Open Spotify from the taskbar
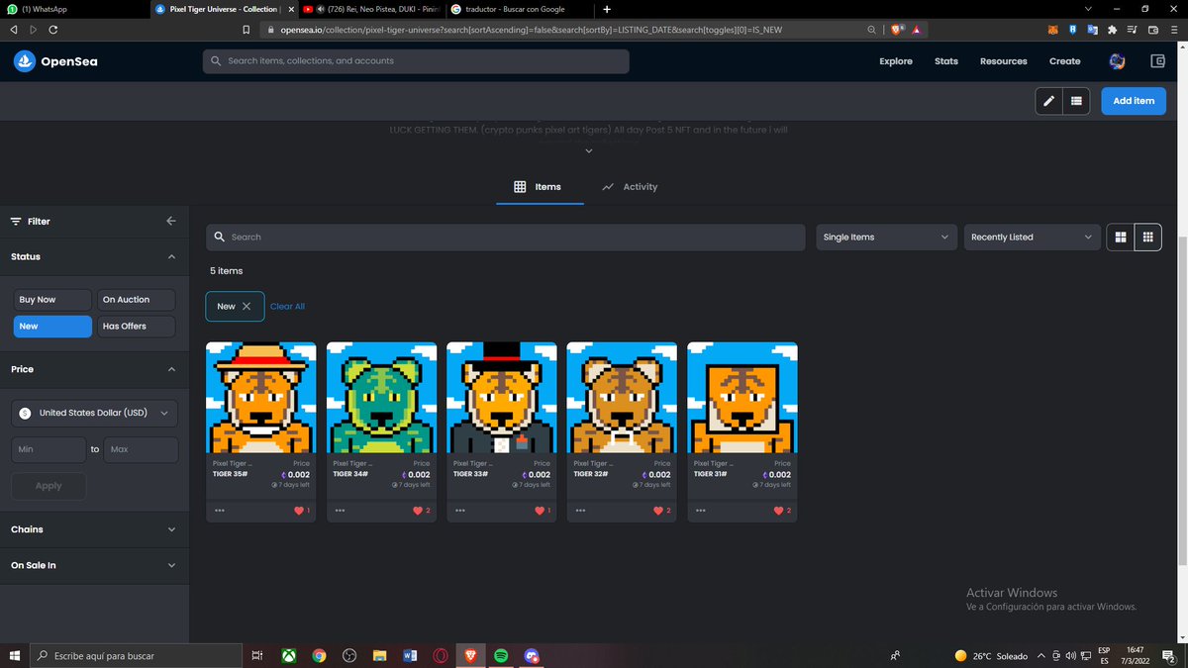 click(501, 655)
